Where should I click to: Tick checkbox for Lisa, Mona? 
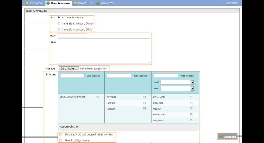tap(191, 121)
